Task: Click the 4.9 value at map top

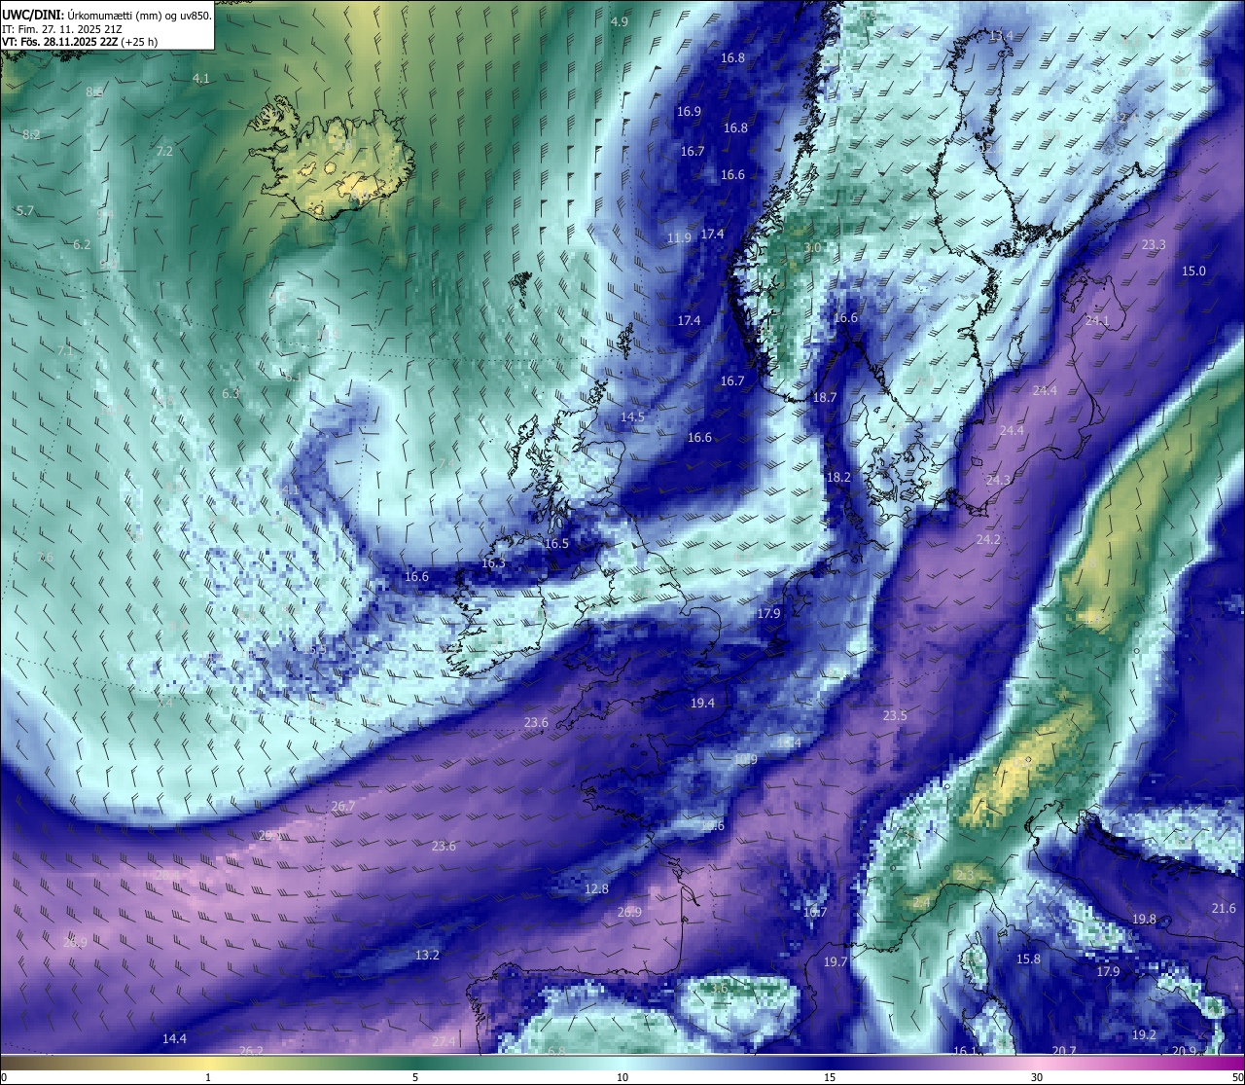Action: click(620, 21)
